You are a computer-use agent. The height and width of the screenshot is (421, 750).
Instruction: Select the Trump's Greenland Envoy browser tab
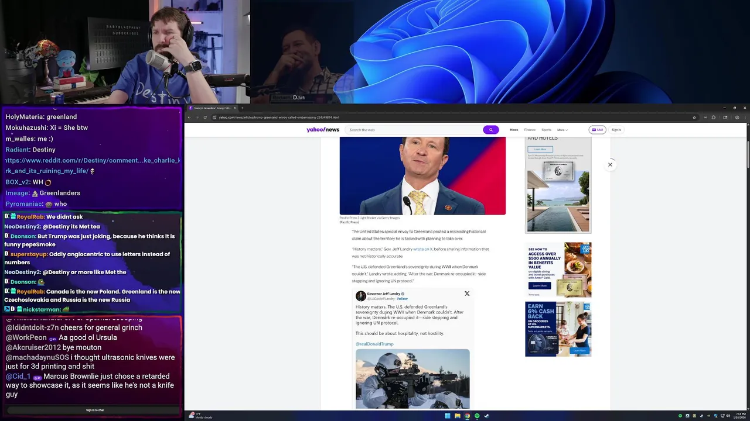[213, 108]
